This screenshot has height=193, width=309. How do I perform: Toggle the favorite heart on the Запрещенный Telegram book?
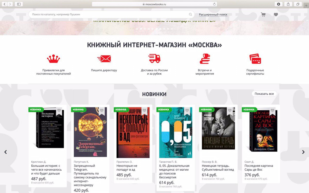(102, 111)
